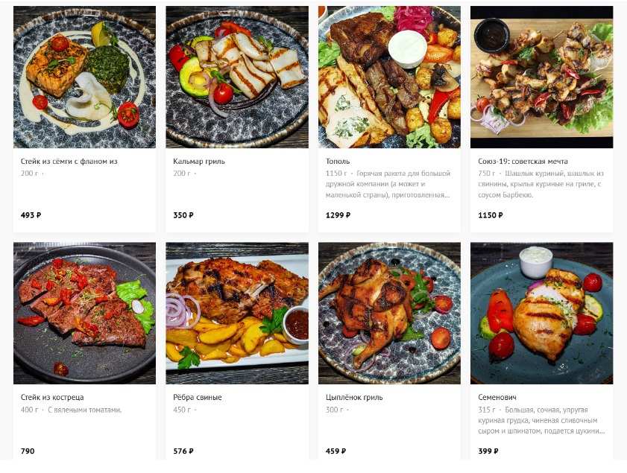Open the Стейк из костреца title
Image resolution: width=627 pixels, height=473 pixels.
coord(52,398)
